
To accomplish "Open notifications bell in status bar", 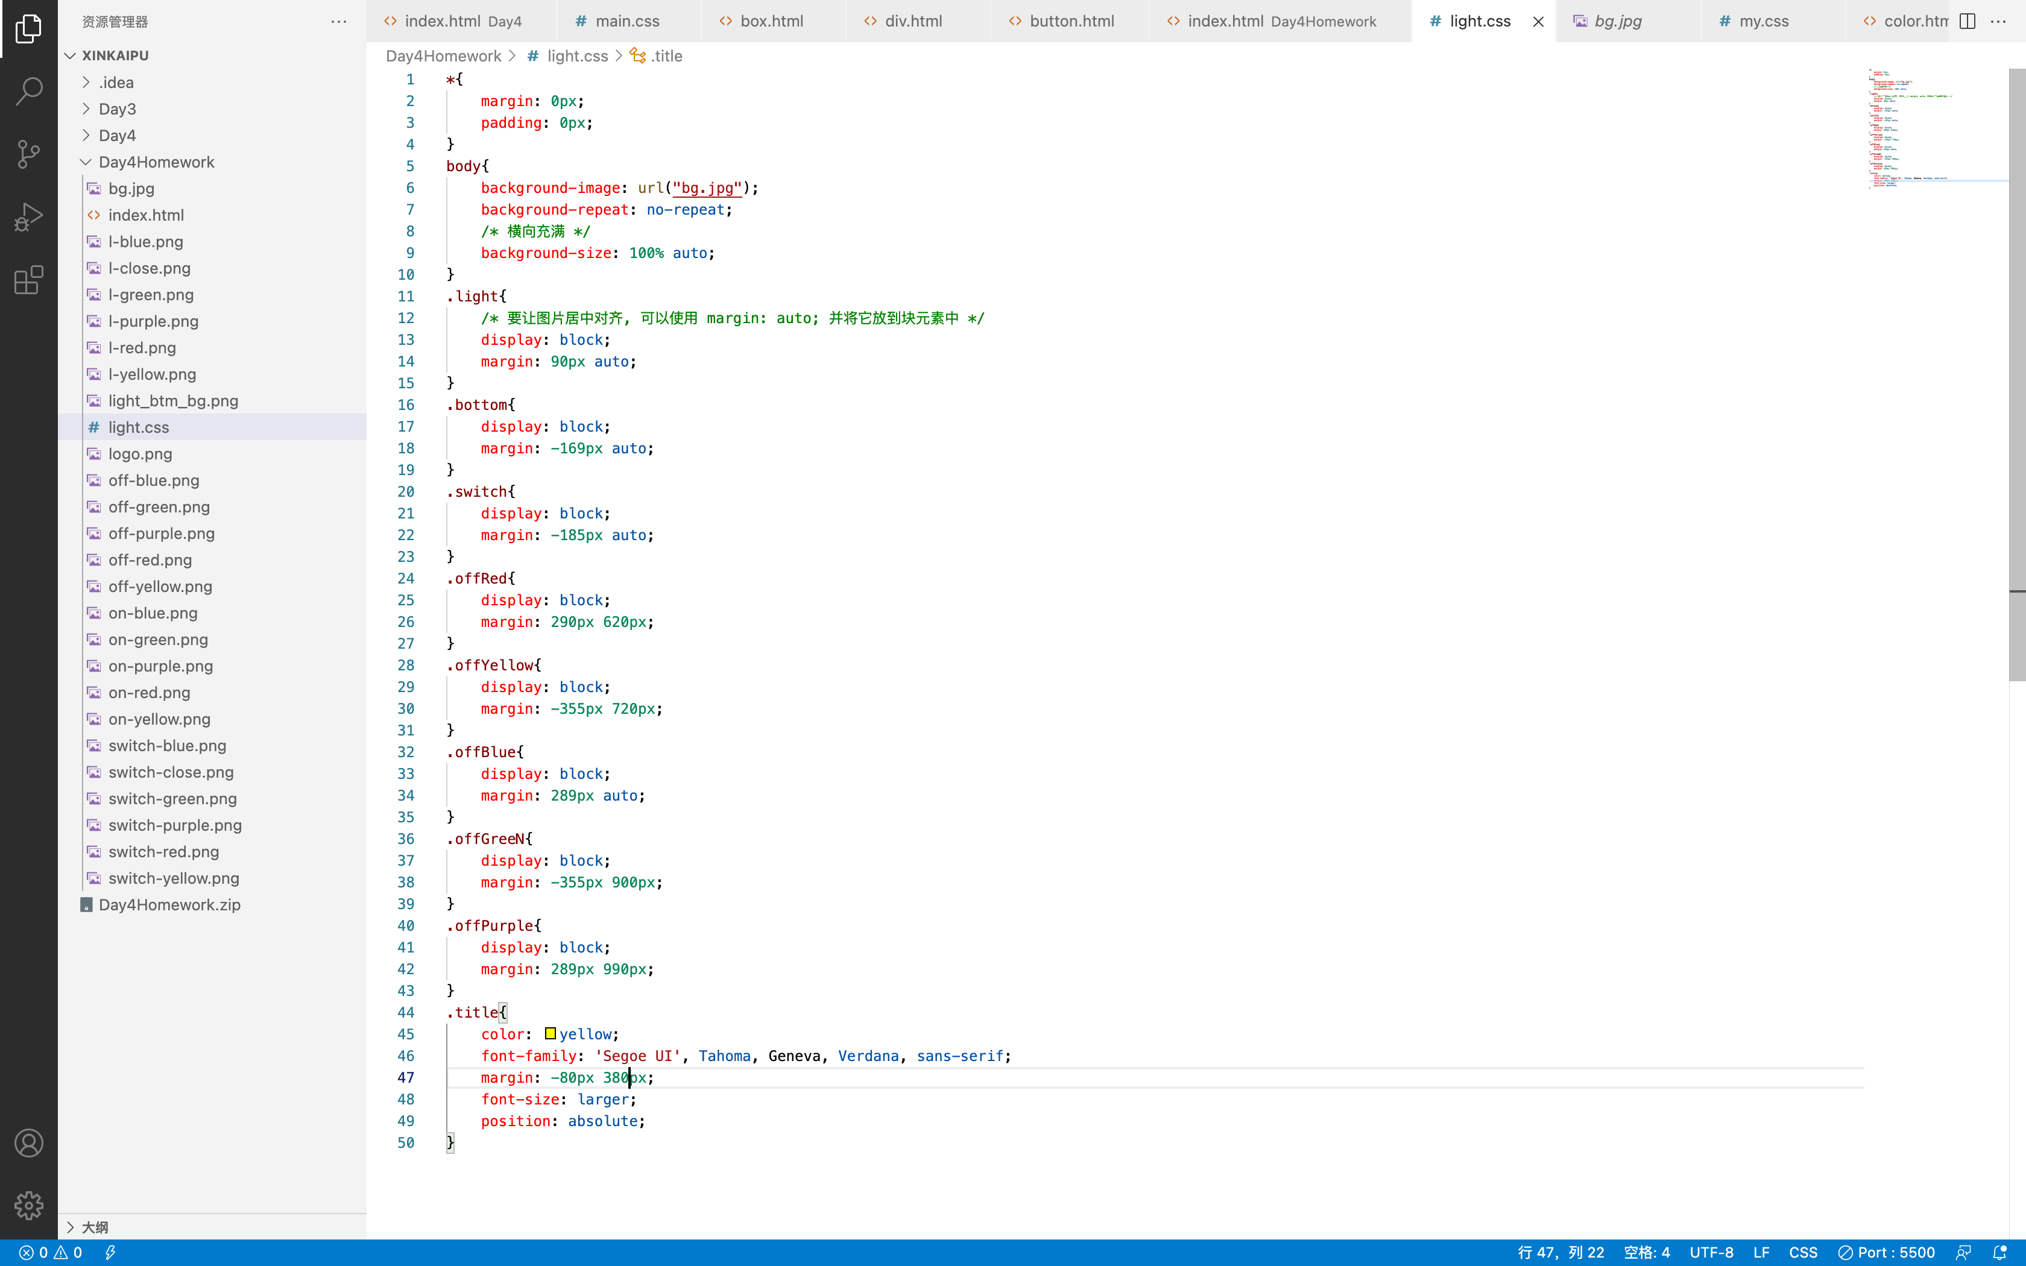I will 2000,1253.
